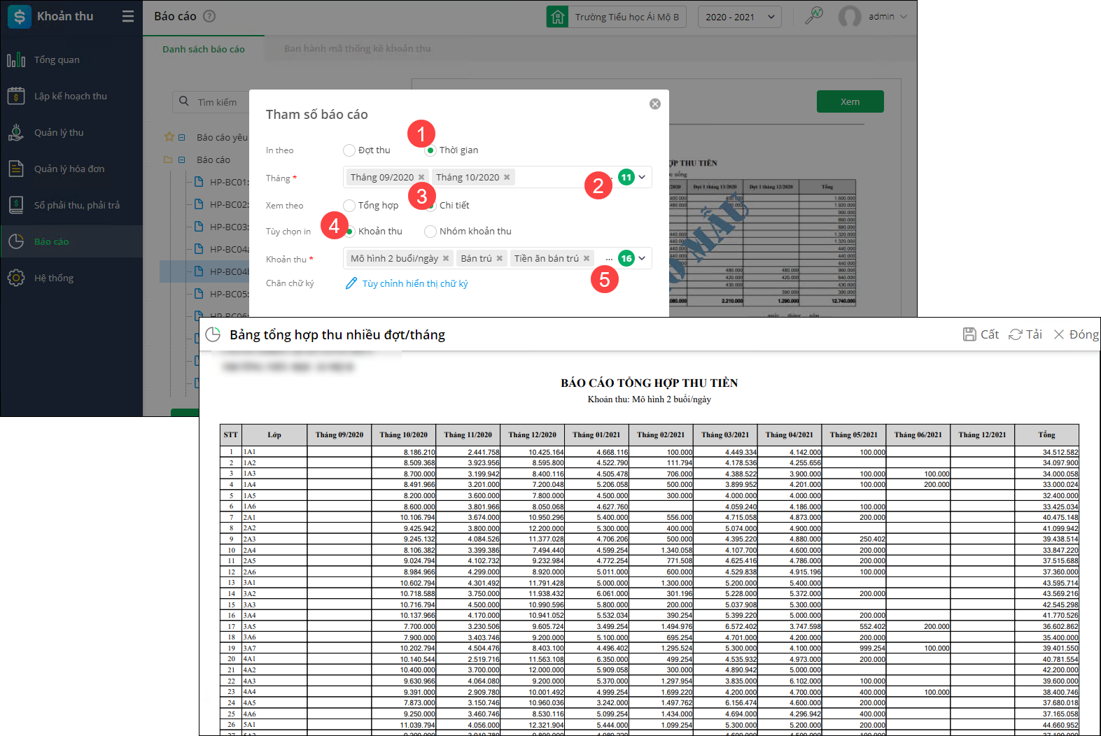1101x736 pixels.
Task: Open Lập kế hoạch thu in the sidebar
Action: click(70, 97)
